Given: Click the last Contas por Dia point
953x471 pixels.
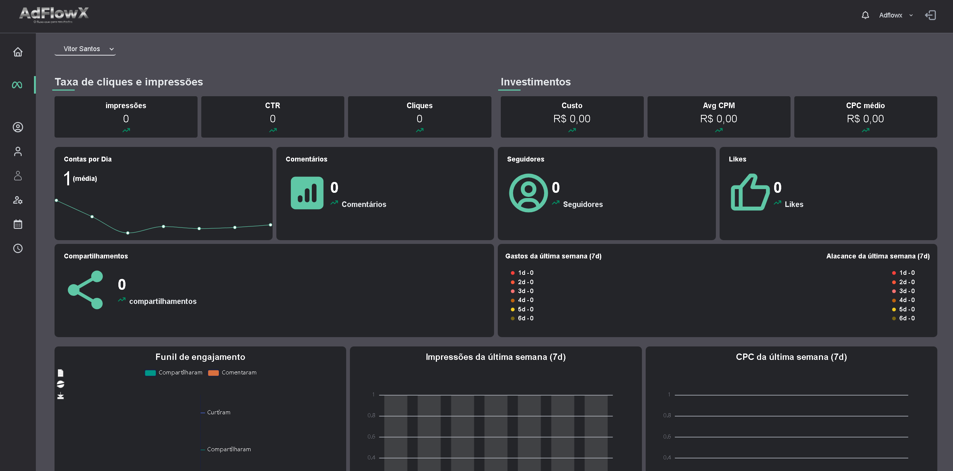Looking at the screenshot, I should click(x=270, y=225).
